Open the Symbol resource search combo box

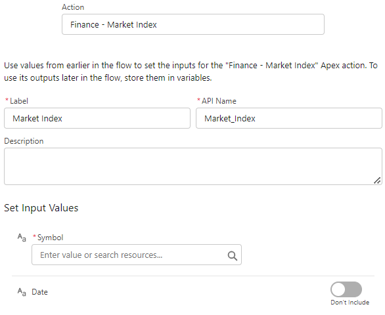tap(137, 255)
